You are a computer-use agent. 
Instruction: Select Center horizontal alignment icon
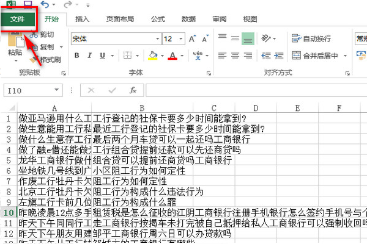[x=235, y=56]
